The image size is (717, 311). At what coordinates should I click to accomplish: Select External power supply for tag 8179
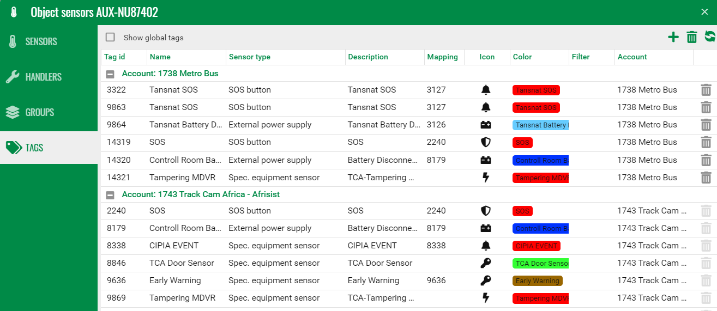[270, 228]
